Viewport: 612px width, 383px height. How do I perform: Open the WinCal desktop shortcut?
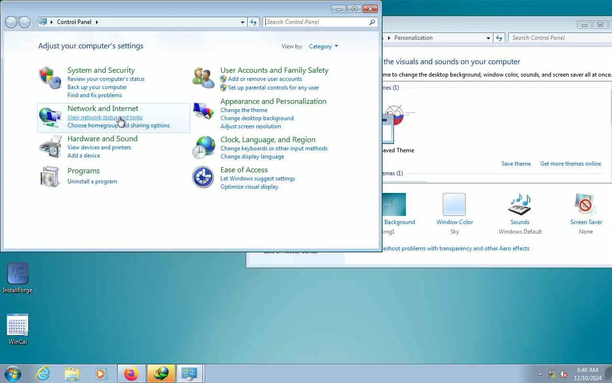pyautogui.click(x=18, y=329)
